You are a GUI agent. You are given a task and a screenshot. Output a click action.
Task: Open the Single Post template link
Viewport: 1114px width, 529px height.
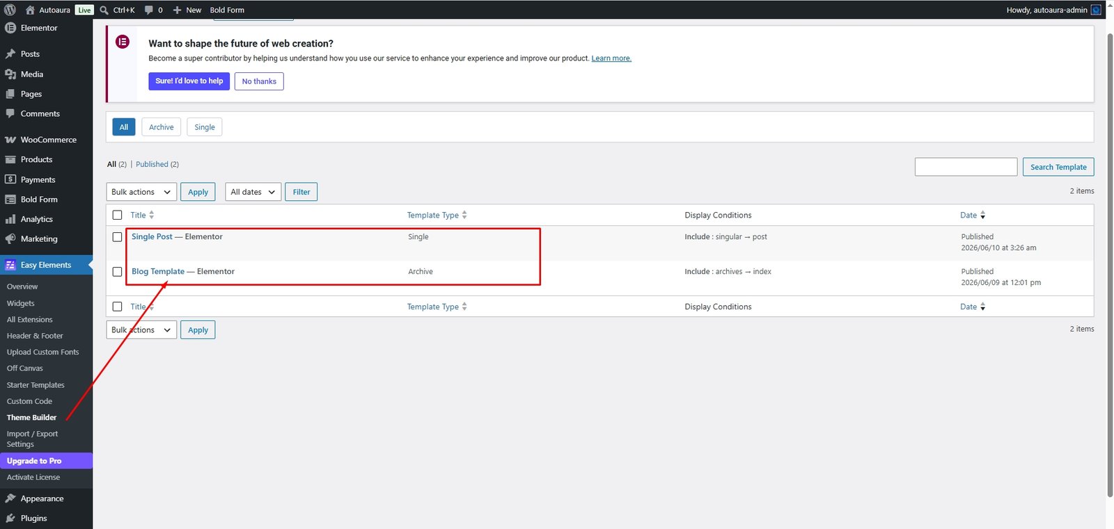(152, 236)
